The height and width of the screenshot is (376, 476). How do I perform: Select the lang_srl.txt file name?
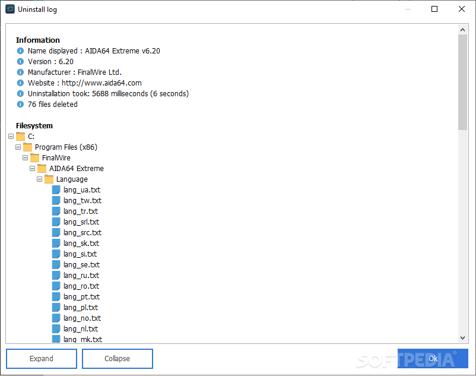81,222
